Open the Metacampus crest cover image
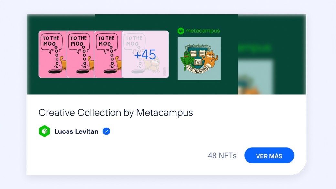 click(199, 58)
